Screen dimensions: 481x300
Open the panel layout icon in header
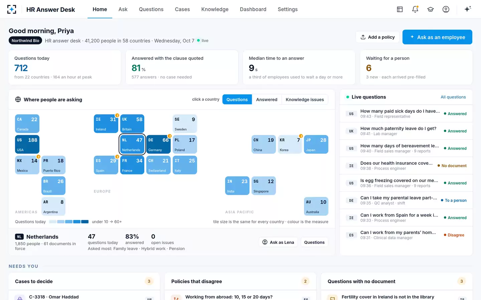(x=400, y=9)
